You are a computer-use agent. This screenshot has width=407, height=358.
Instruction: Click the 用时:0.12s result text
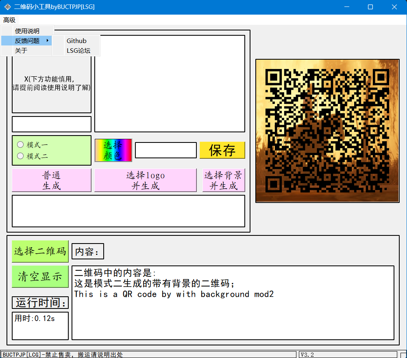(x=35, y=318)
